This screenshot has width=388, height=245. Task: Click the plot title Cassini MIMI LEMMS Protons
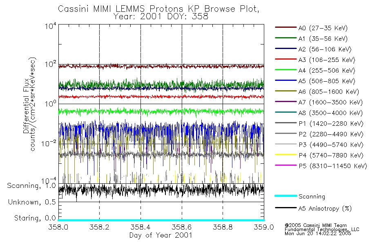(158, 9)
